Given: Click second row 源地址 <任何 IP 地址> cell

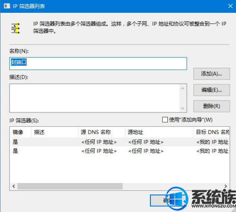Looking at the screenshot, I should (x=146, y=151).
